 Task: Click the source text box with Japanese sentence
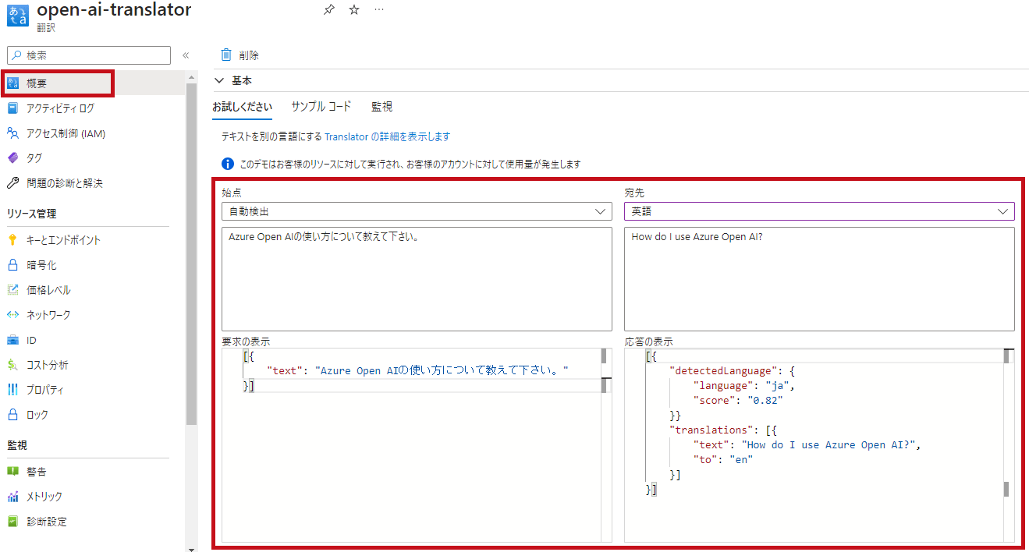417,279
